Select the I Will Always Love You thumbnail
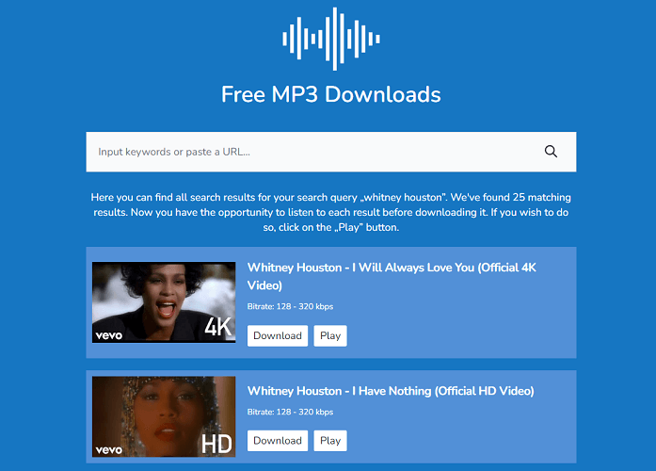 tap(164, 302)
